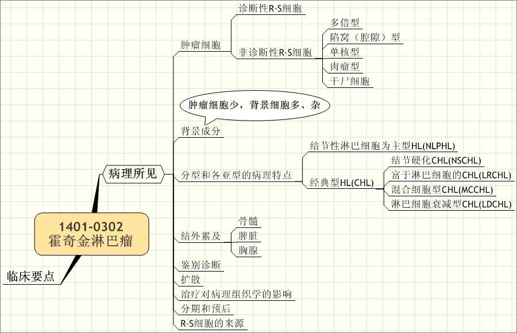Click the 骨髓 leaf node
Image resolution: width=517 pixels, height=333 pixels.
click(248, 221)
